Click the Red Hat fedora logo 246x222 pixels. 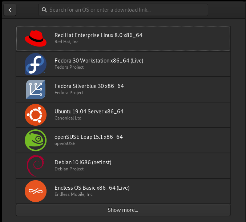tap(36, 39)
